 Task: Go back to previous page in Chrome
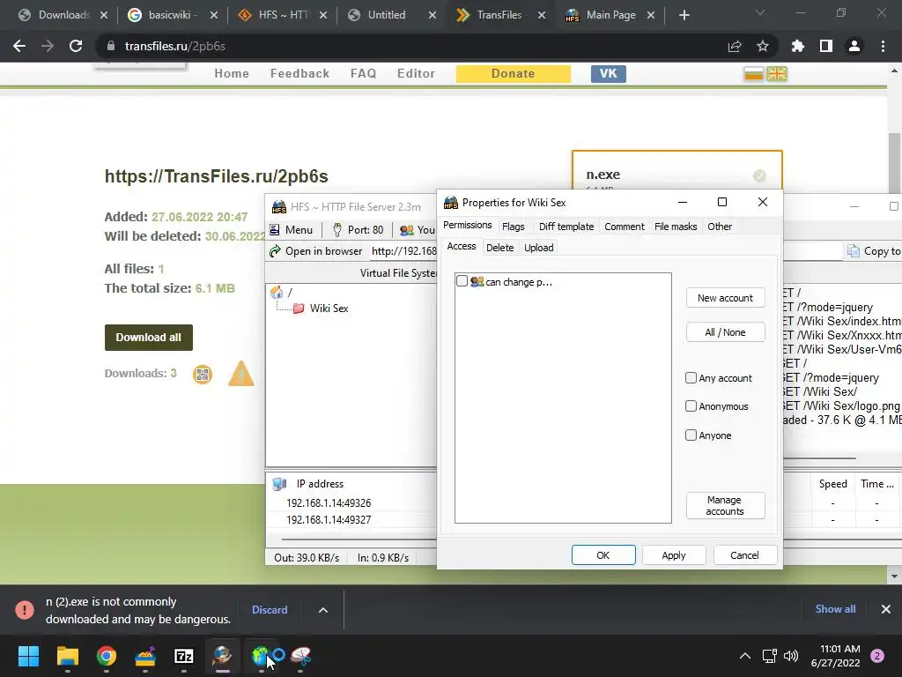coord(19,46)
